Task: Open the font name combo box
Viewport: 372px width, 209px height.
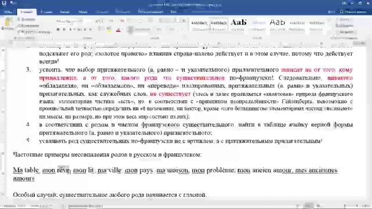Action: [74, 21]
